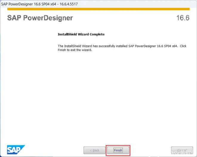Click the window title bar text

[x=39, y=4]
